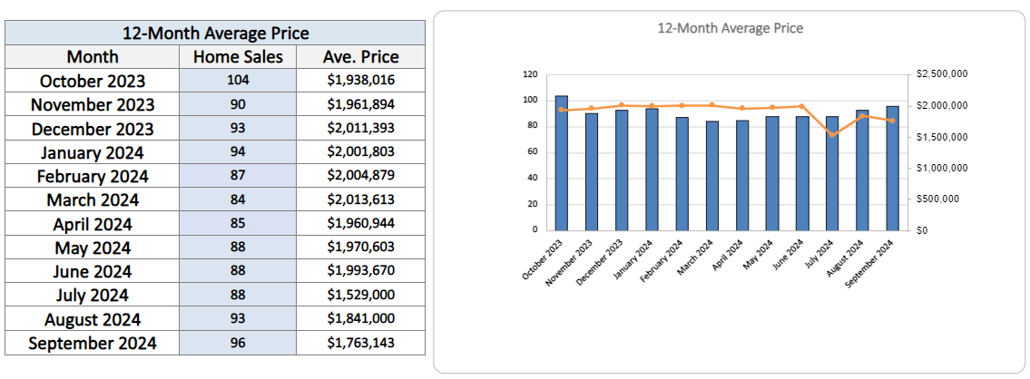
Task: Click the 120 left axis label
Action: tap(530, 74)
